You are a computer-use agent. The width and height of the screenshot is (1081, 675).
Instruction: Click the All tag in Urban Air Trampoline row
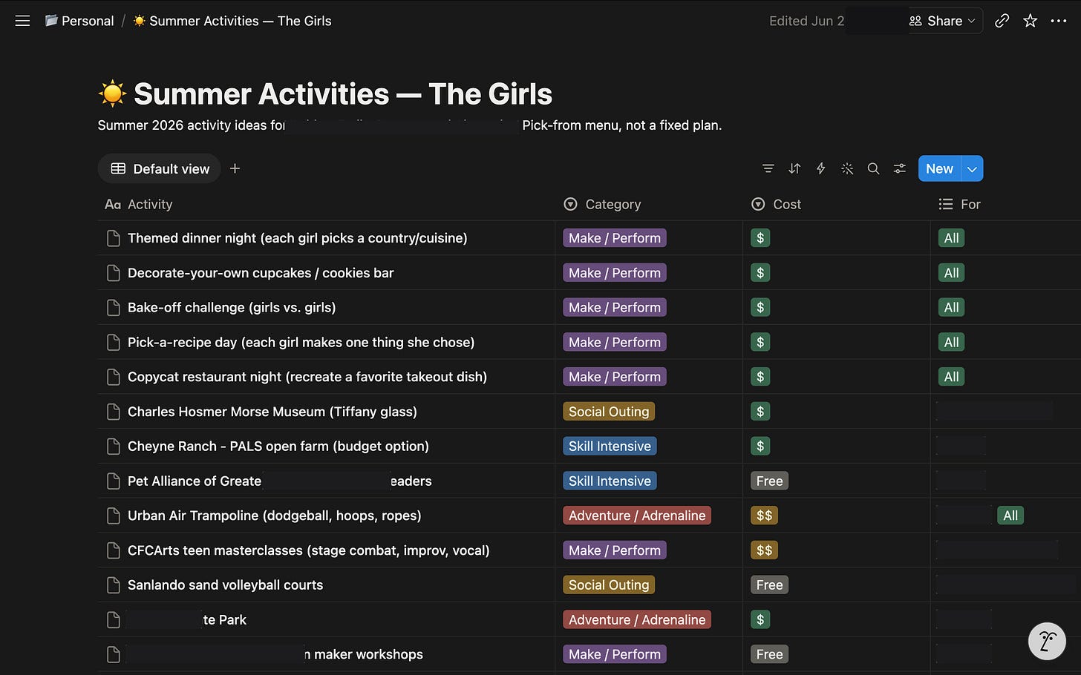coord(1010,516)
